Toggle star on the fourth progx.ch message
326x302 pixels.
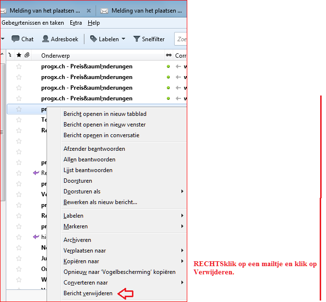19,98
